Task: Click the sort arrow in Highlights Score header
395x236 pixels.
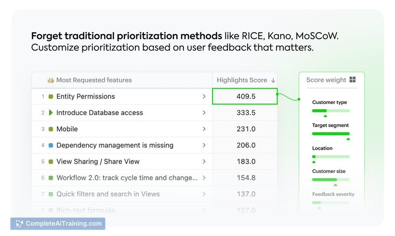Action: pos(273,80)
